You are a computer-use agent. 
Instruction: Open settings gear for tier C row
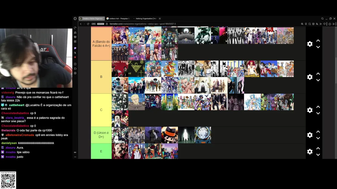click(x=310, y=110)
